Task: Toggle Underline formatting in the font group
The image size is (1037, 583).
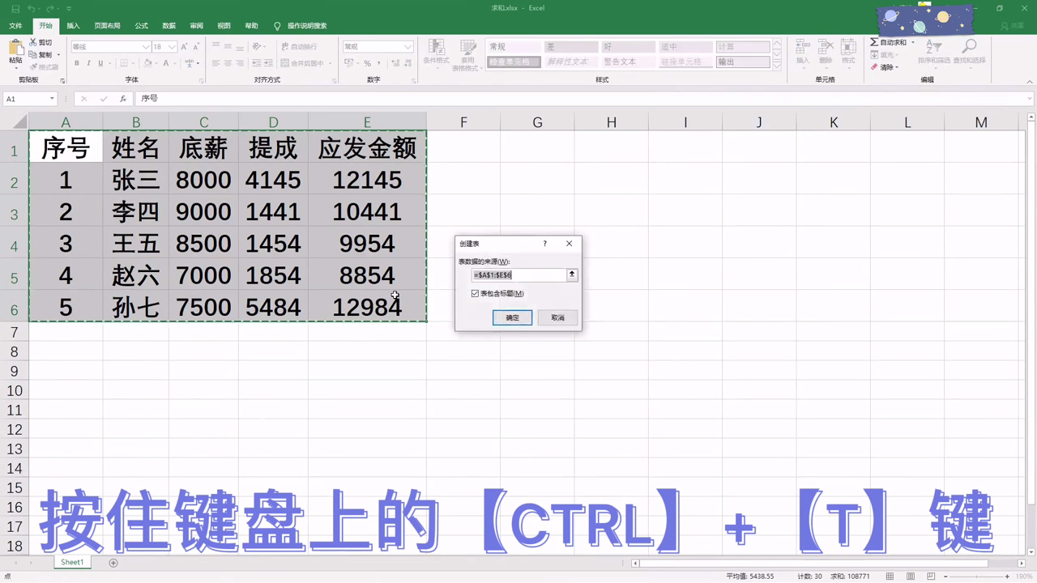Action: point(100,63)
